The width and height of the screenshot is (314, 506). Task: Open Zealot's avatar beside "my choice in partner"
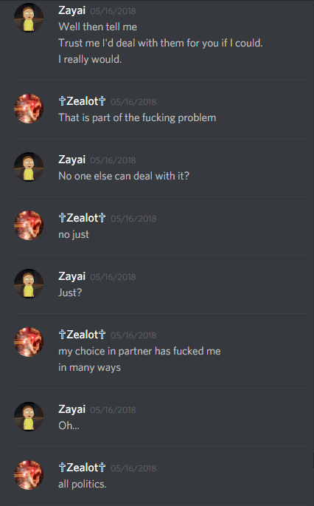point(29,342)
